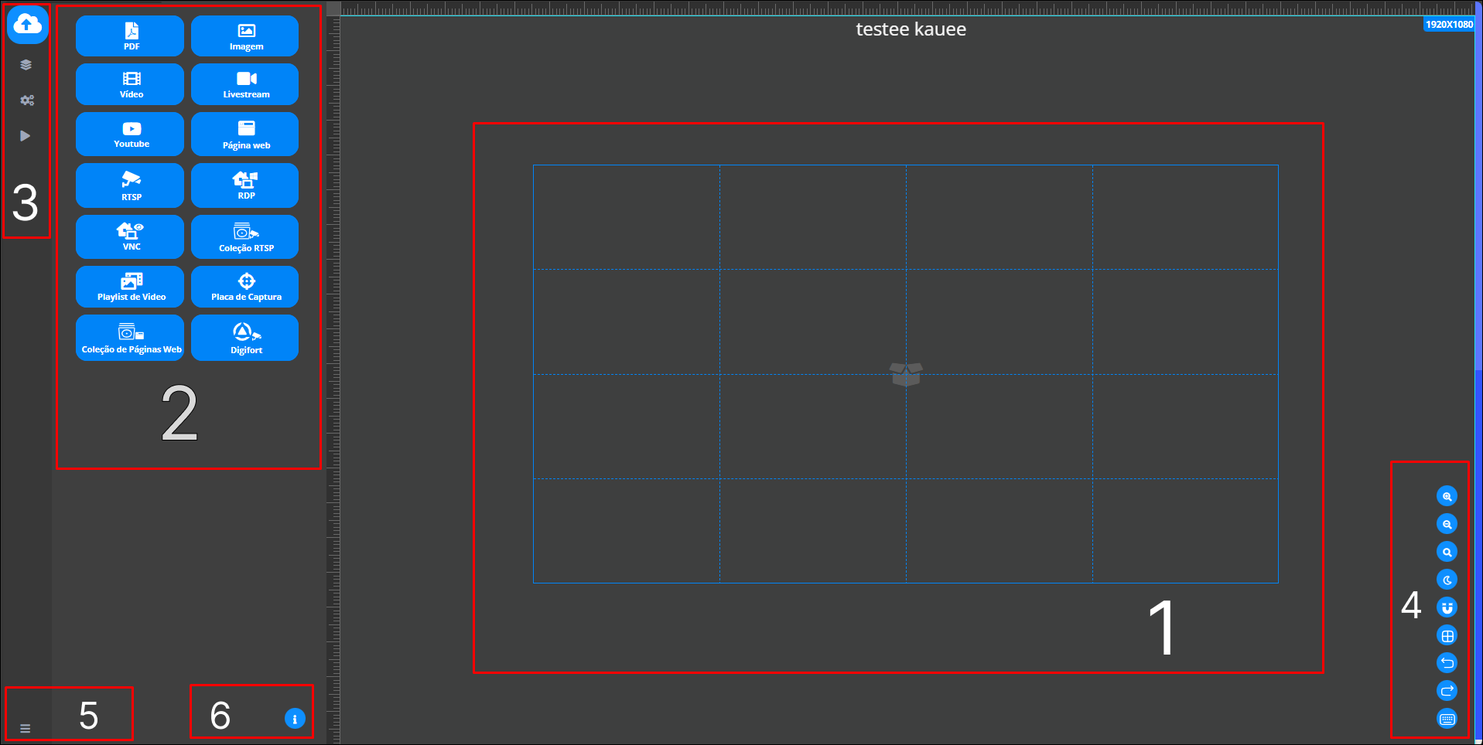Image resolution: width=1483 pixels, height=745 pixels.
Task: Add a Coleção RTSP collection
Action: point(244,236)
